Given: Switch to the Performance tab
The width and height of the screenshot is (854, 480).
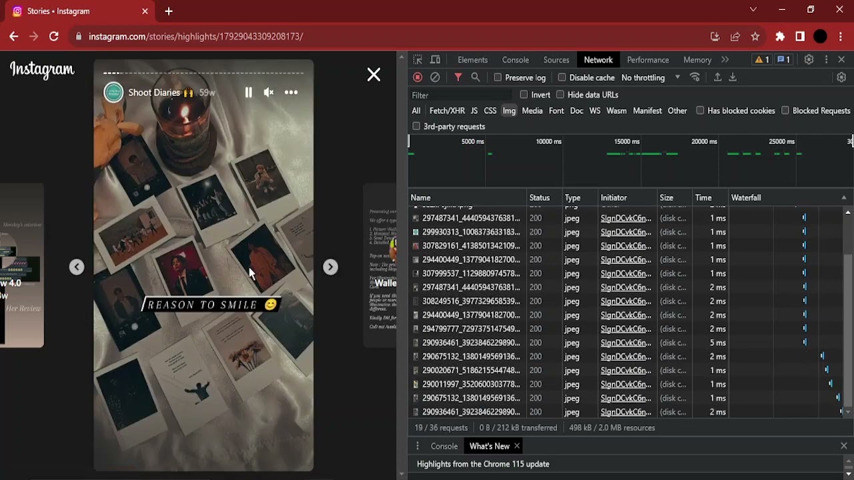Looking at the screenshot, I should click(648, 60).
